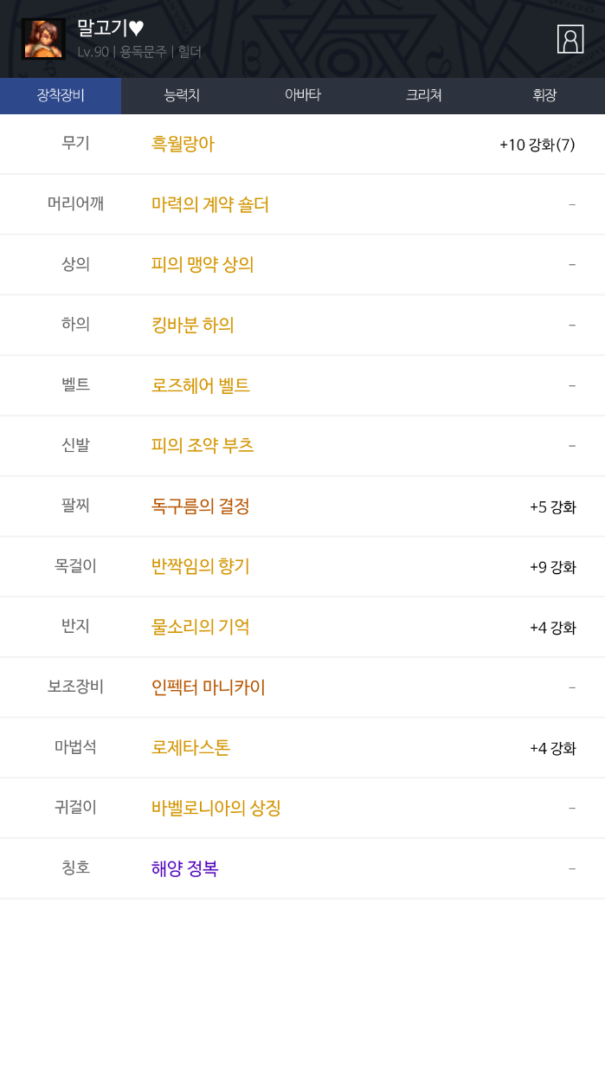This screenshot has height=1077, width=605.
Task: Click the profile icon in the header
Action: click(x=570, y=39)
